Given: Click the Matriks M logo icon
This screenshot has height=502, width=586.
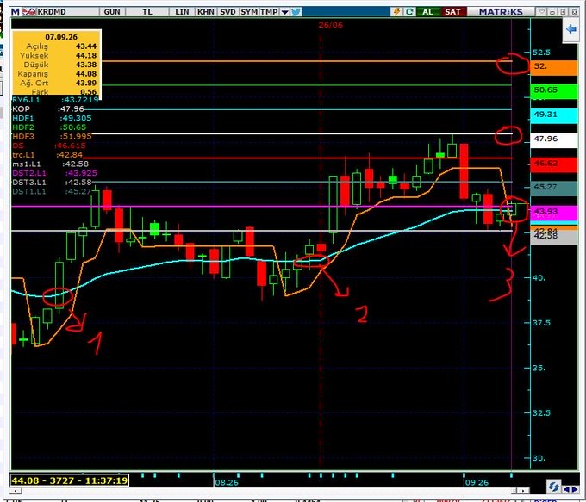Looking at the screenshot, I should pyautogui.click(x=15, y=12).
